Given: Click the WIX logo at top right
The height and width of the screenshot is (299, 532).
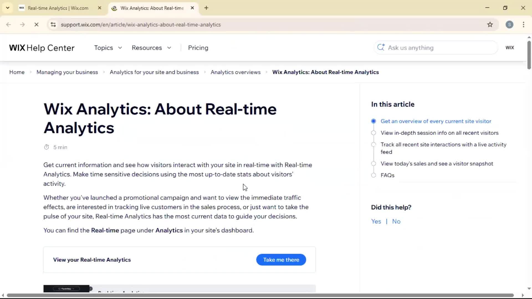Looking at the screenshot, I should [510, 48].
